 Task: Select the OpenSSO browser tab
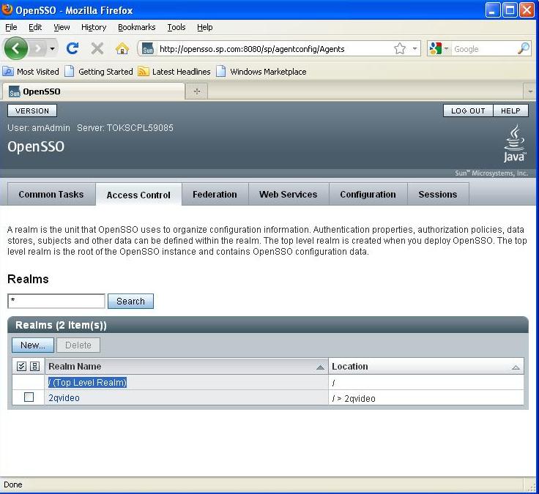tap(94, 91)
